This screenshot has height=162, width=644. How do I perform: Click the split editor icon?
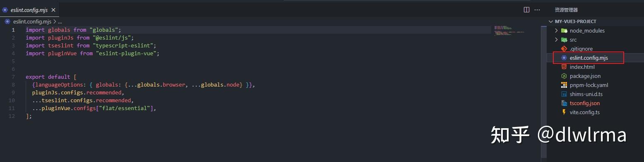(x=527, y=9)
